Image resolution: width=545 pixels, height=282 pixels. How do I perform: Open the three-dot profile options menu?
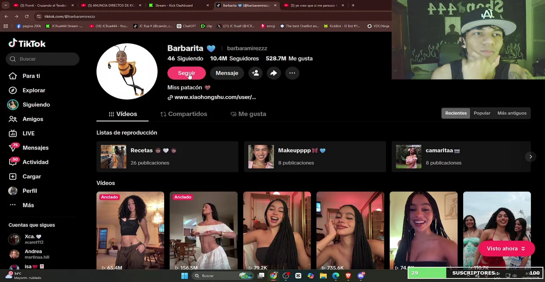pos(292,73)
